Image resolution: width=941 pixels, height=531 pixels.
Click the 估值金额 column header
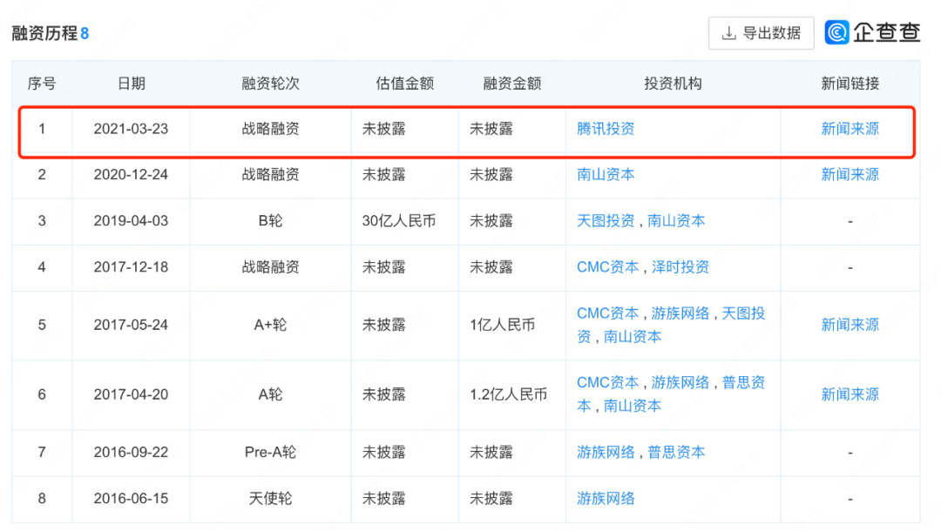click(404, 84)
